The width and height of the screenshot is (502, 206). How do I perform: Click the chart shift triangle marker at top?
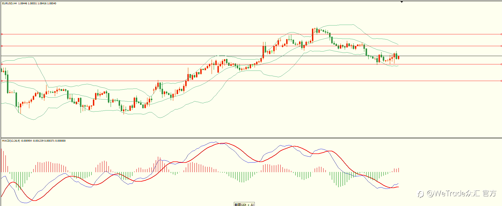[402, 2]
